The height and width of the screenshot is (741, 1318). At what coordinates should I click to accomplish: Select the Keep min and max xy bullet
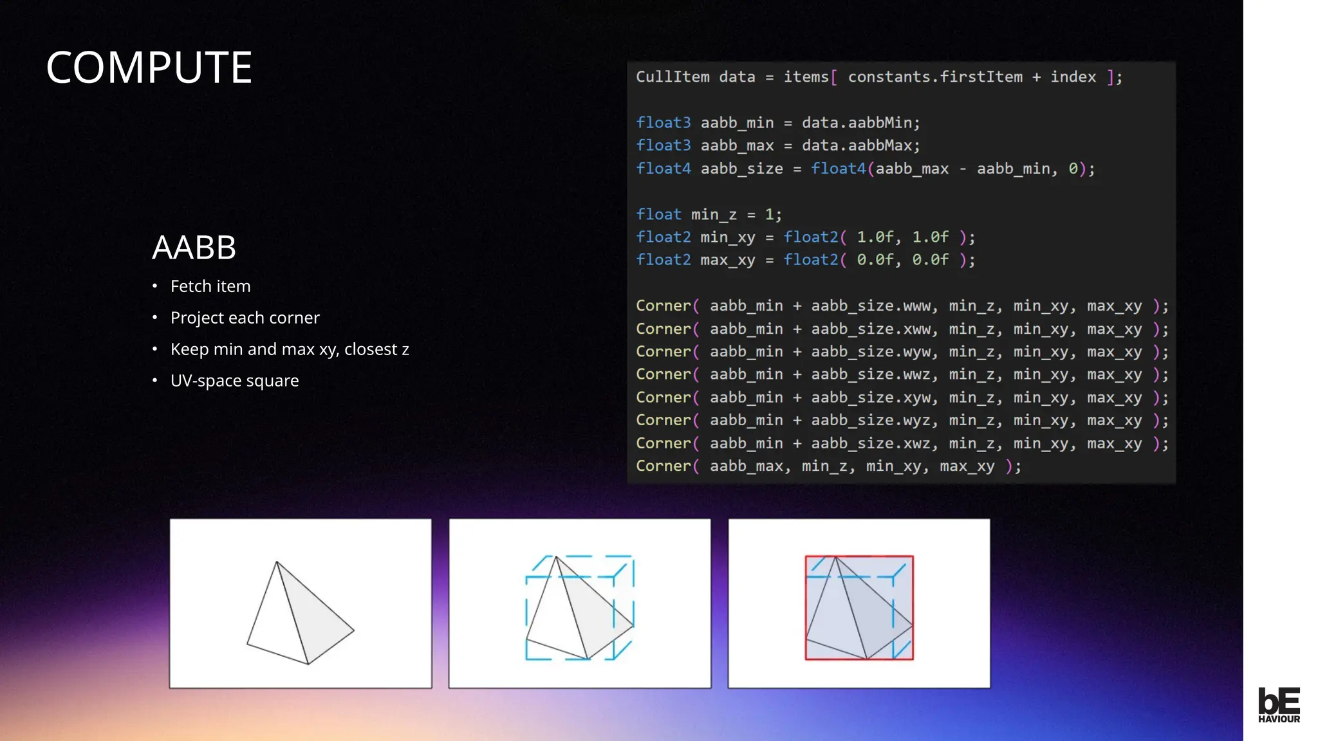[290, 349]
